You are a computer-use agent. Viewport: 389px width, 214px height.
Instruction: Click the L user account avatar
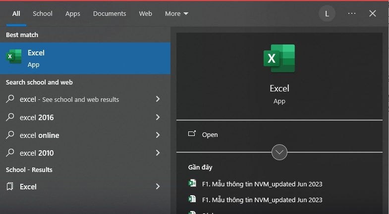click(x=327, y=14)
